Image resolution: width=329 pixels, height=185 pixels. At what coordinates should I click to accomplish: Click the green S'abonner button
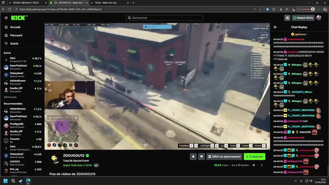coord(254,156)
